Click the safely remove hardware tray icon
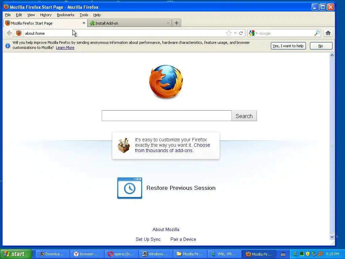The height and width of the screenshot is (259, 345). (x=314, y=254)
